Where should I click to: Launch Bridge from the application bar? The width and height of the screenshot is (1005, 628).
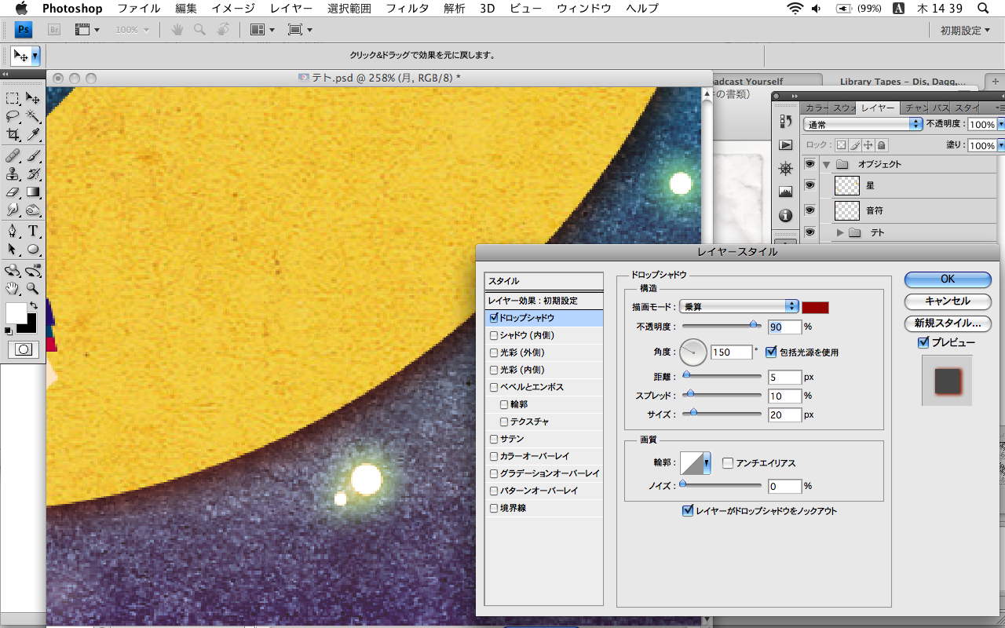(x=55, y=30)
